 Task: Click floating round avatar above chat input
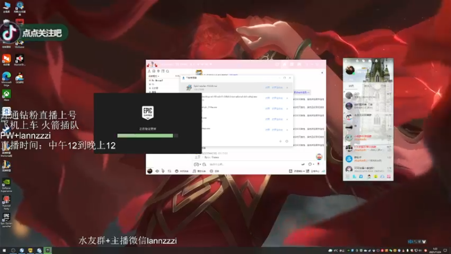pos(319,157)
